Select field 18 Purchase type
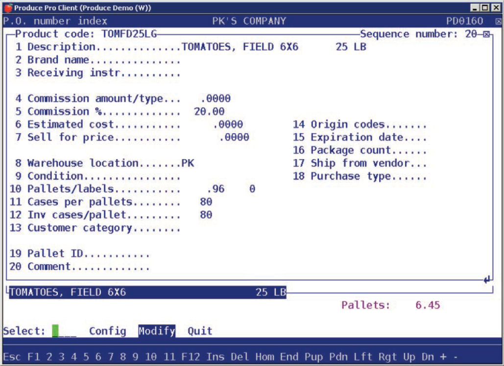This screenshot has height=366, width=504. pyautogui.click(x=360, y=176)
